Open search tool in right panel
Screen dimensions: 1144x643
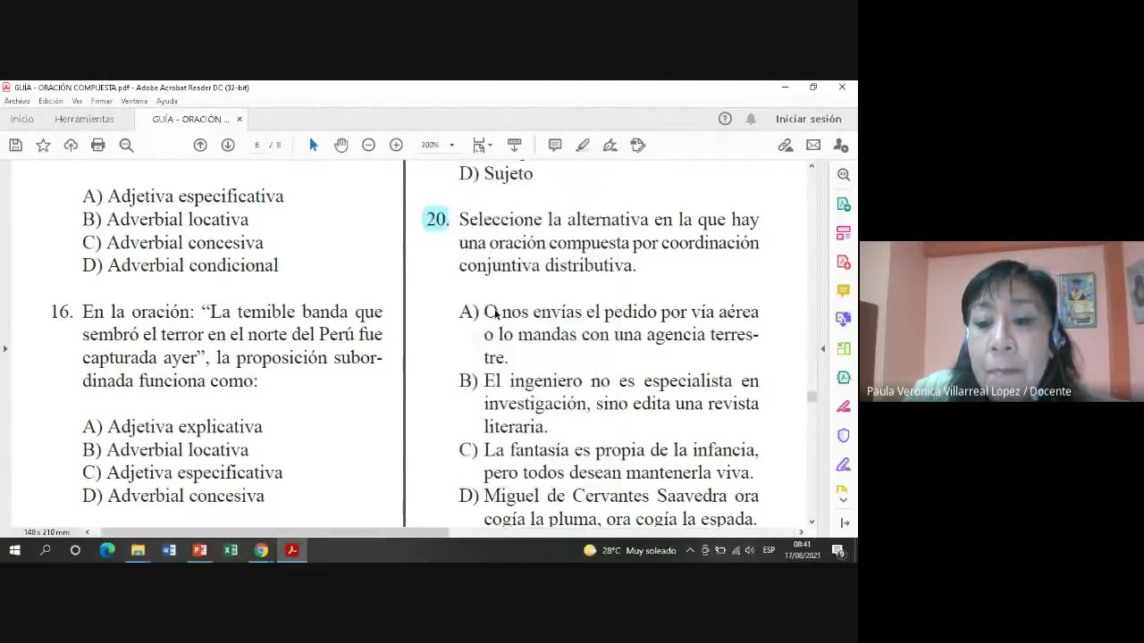click(x=843, y=175)
